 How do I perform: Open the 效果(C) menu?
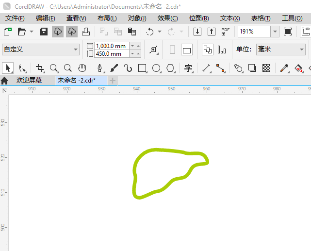(167, 18)
